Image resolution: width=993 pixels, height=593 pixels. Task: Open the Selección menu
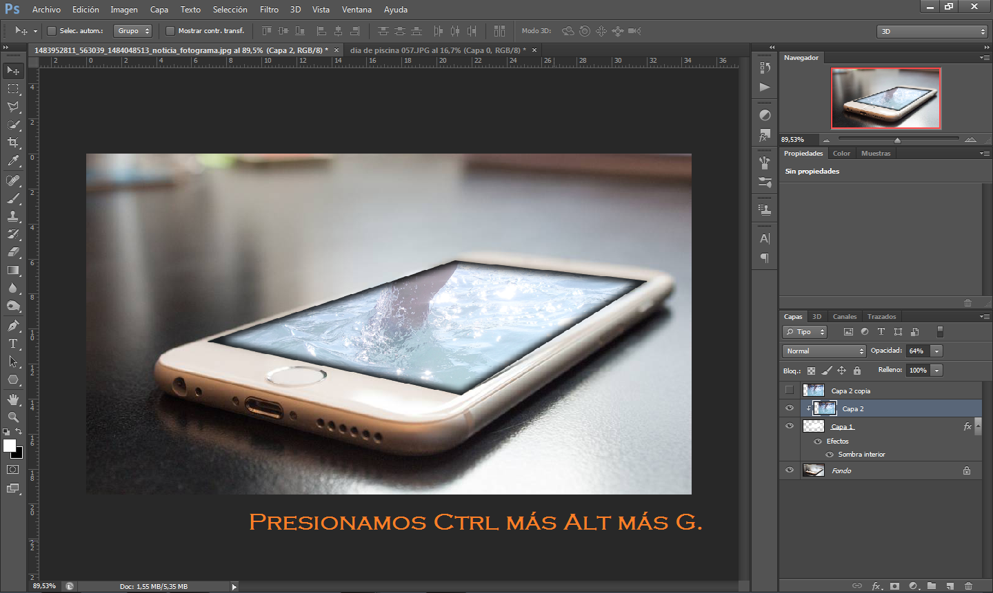pyautogui.click(x=230, y=10)
